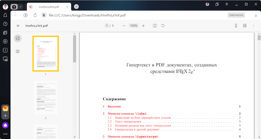
Task: Open the browser hamburger menu in the title bar
Action: (x=227, y=4)
